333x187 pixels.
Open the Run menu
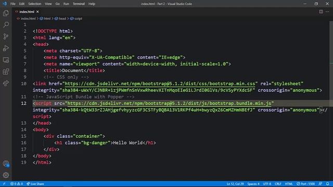click(x=66, y=4)
